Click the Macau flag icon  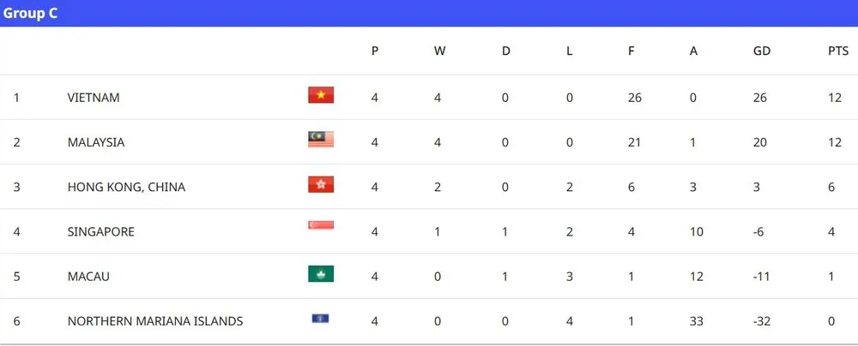(x=321, y=275)
